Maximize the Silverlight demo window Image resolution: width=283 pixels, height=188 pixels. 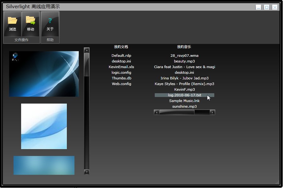point(267,7)
